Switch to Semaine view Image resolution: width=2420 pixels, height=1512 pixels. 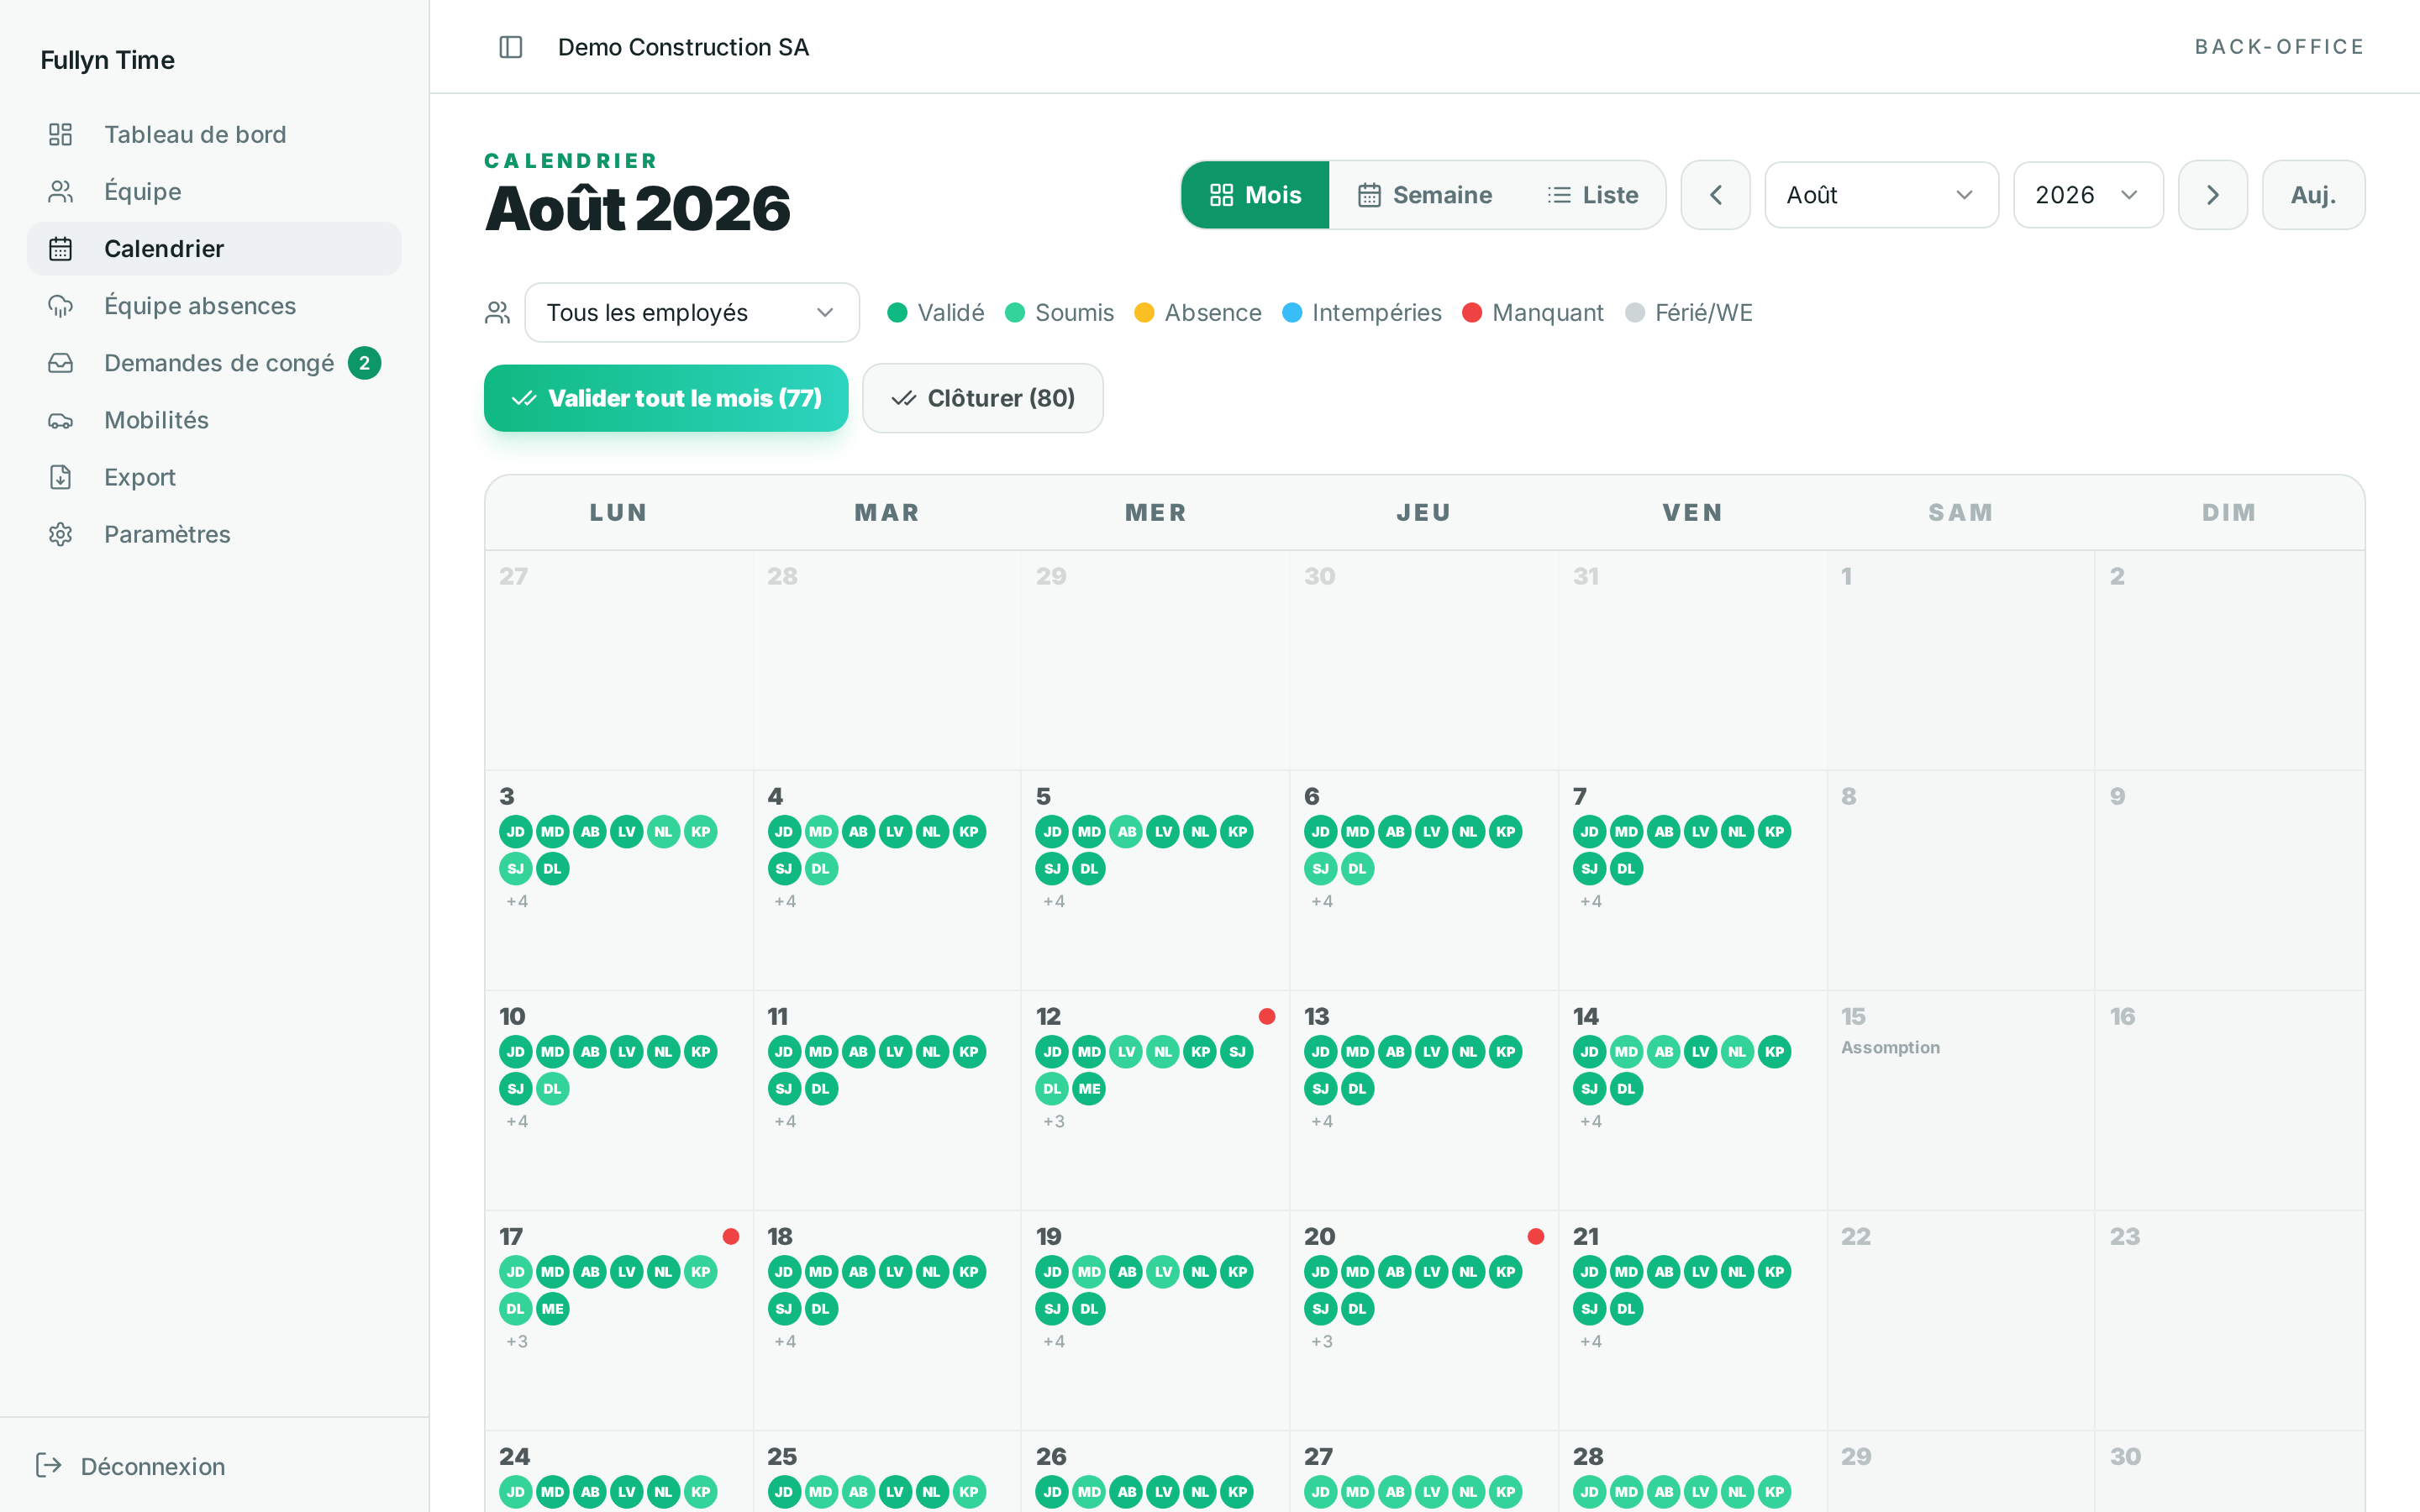pyautogui.click(x=1425, y=195)
